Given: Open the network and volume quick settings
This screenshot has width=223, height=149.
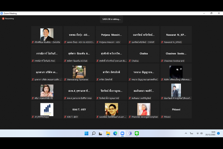Looking at the screenshot, I should (200, 133).
